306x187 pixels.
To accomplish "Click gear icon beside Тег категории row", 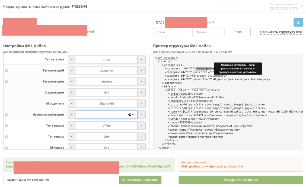I will tap(6, 82).
